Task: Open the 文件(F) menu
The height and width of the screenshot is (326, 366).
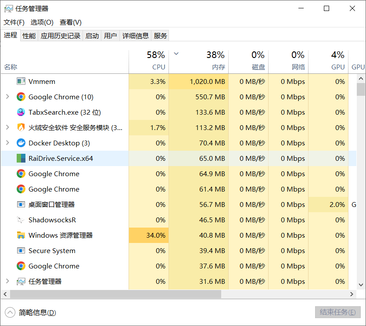Action: pyautogui.click(x=14, y=22)
